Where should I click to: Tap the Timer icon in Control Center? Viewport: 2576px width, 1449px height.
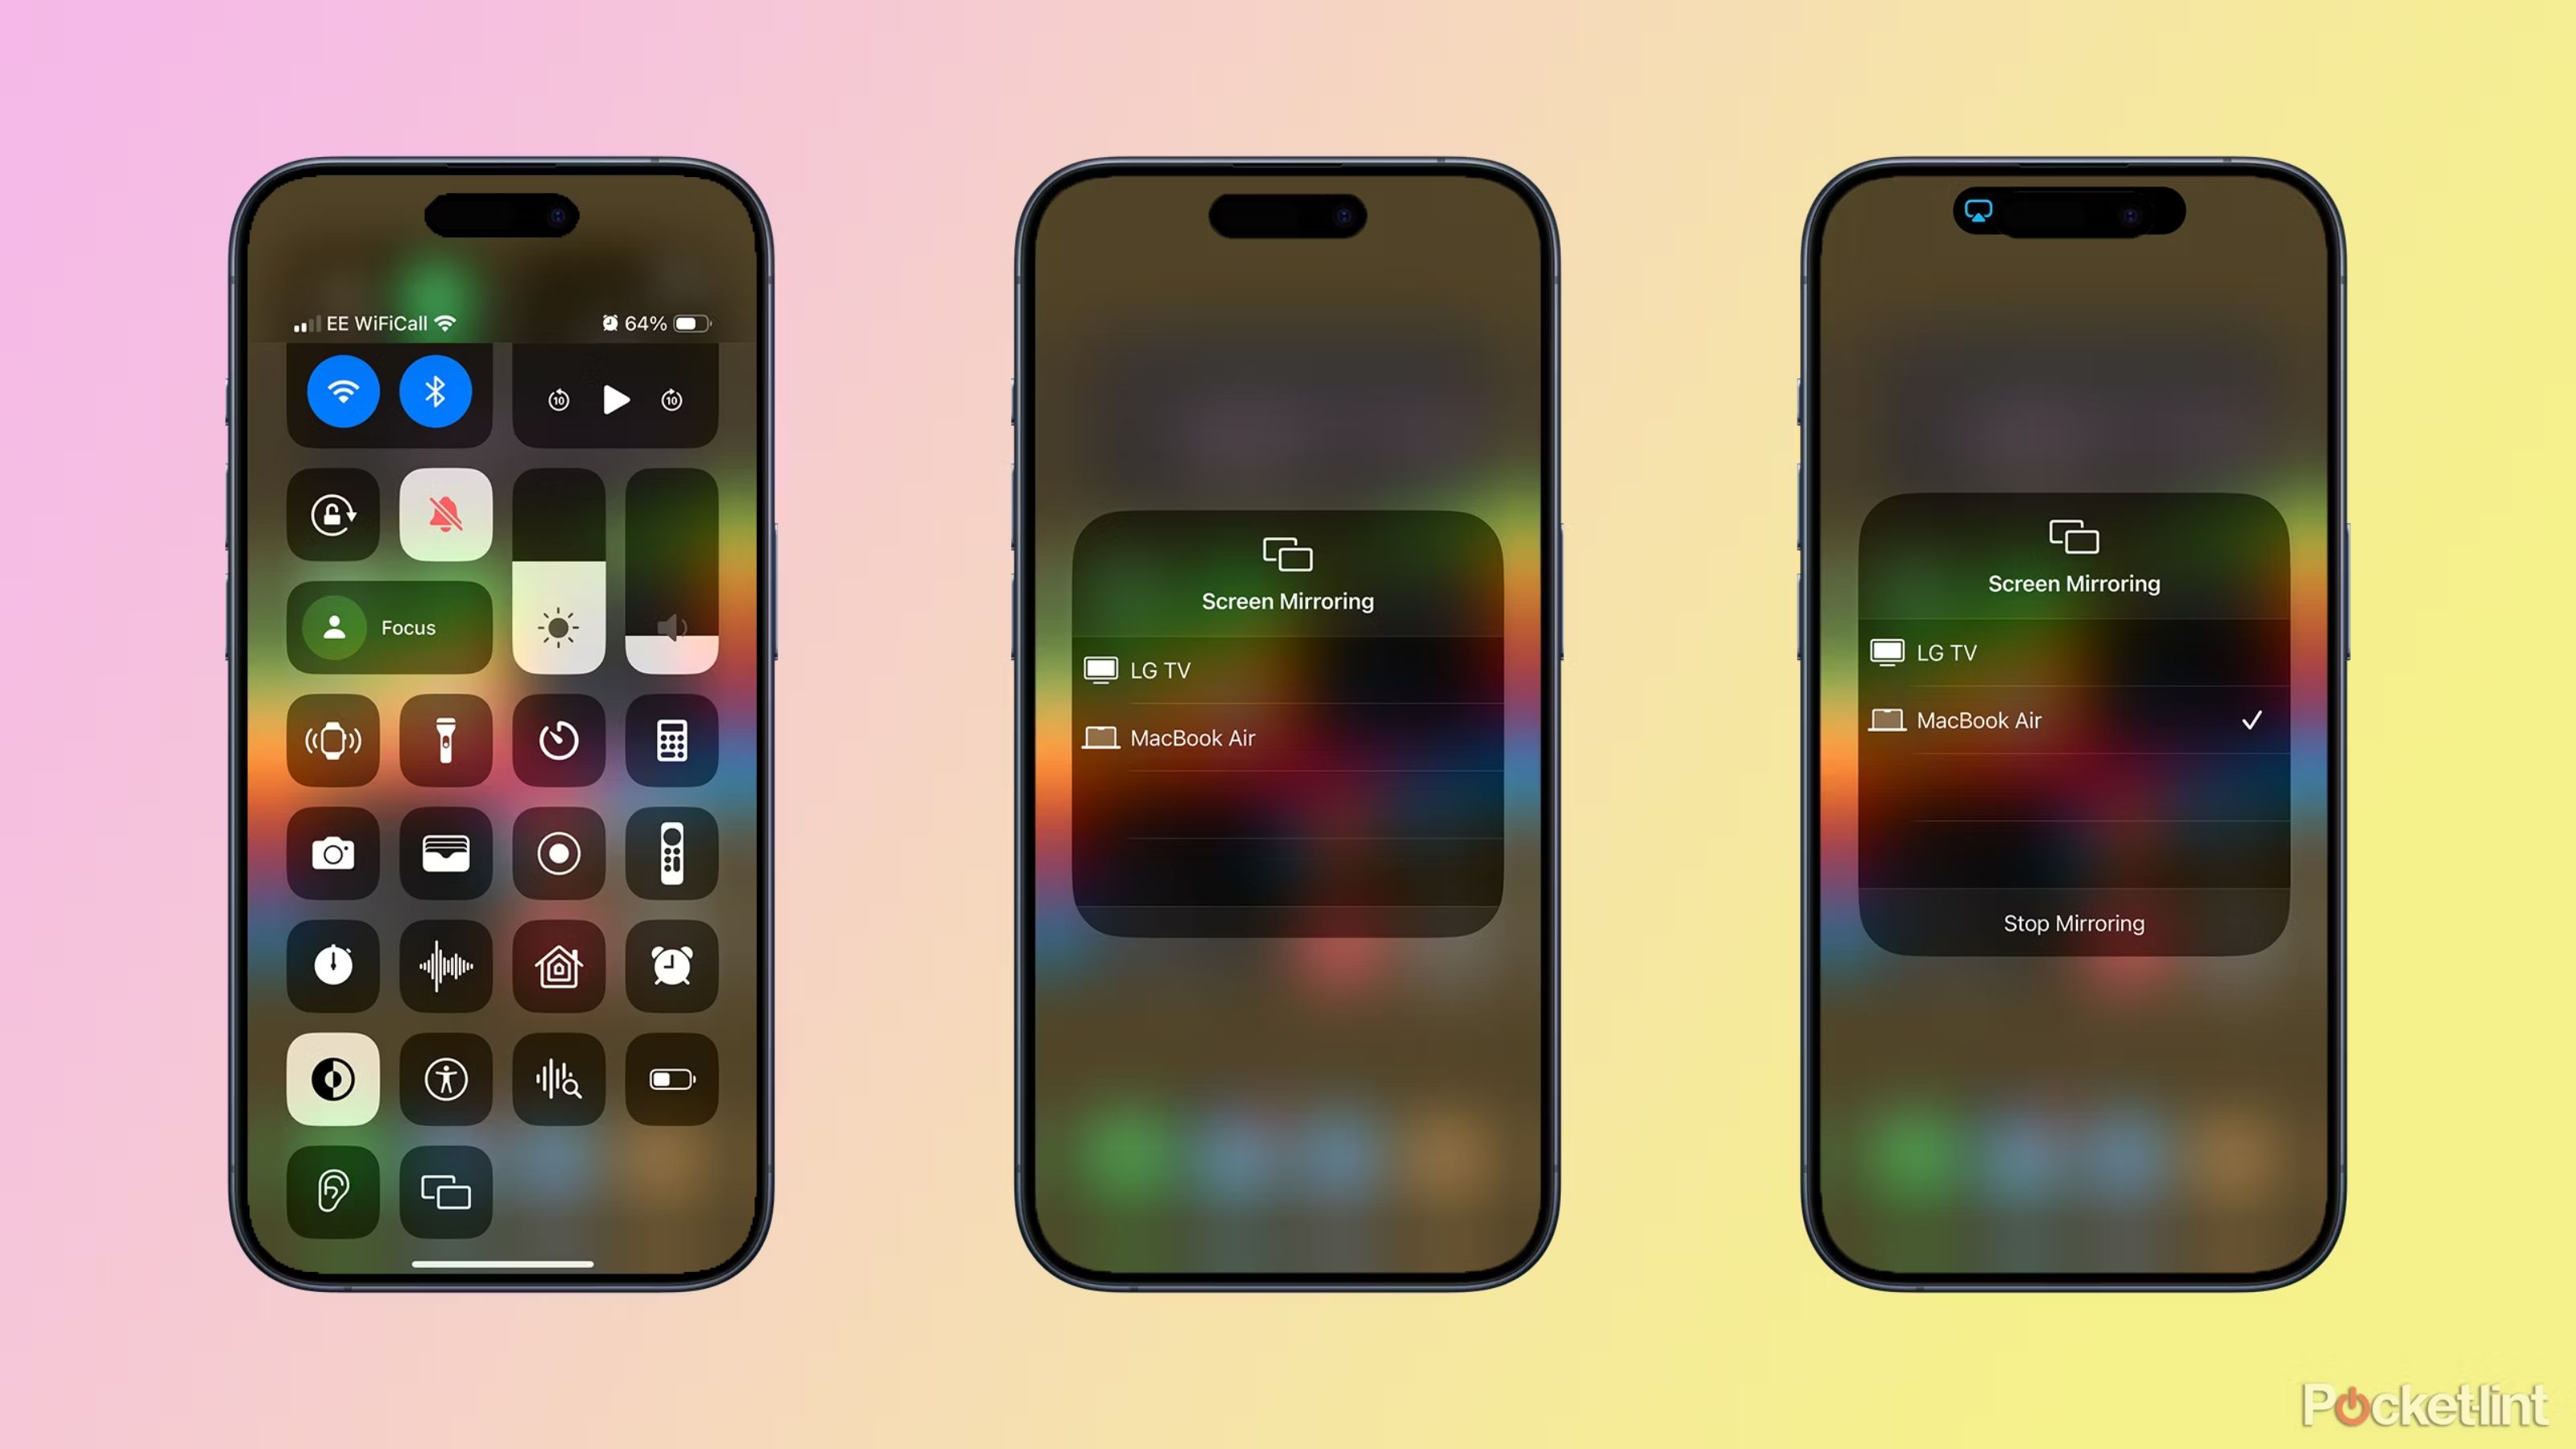tap(559, 740)
